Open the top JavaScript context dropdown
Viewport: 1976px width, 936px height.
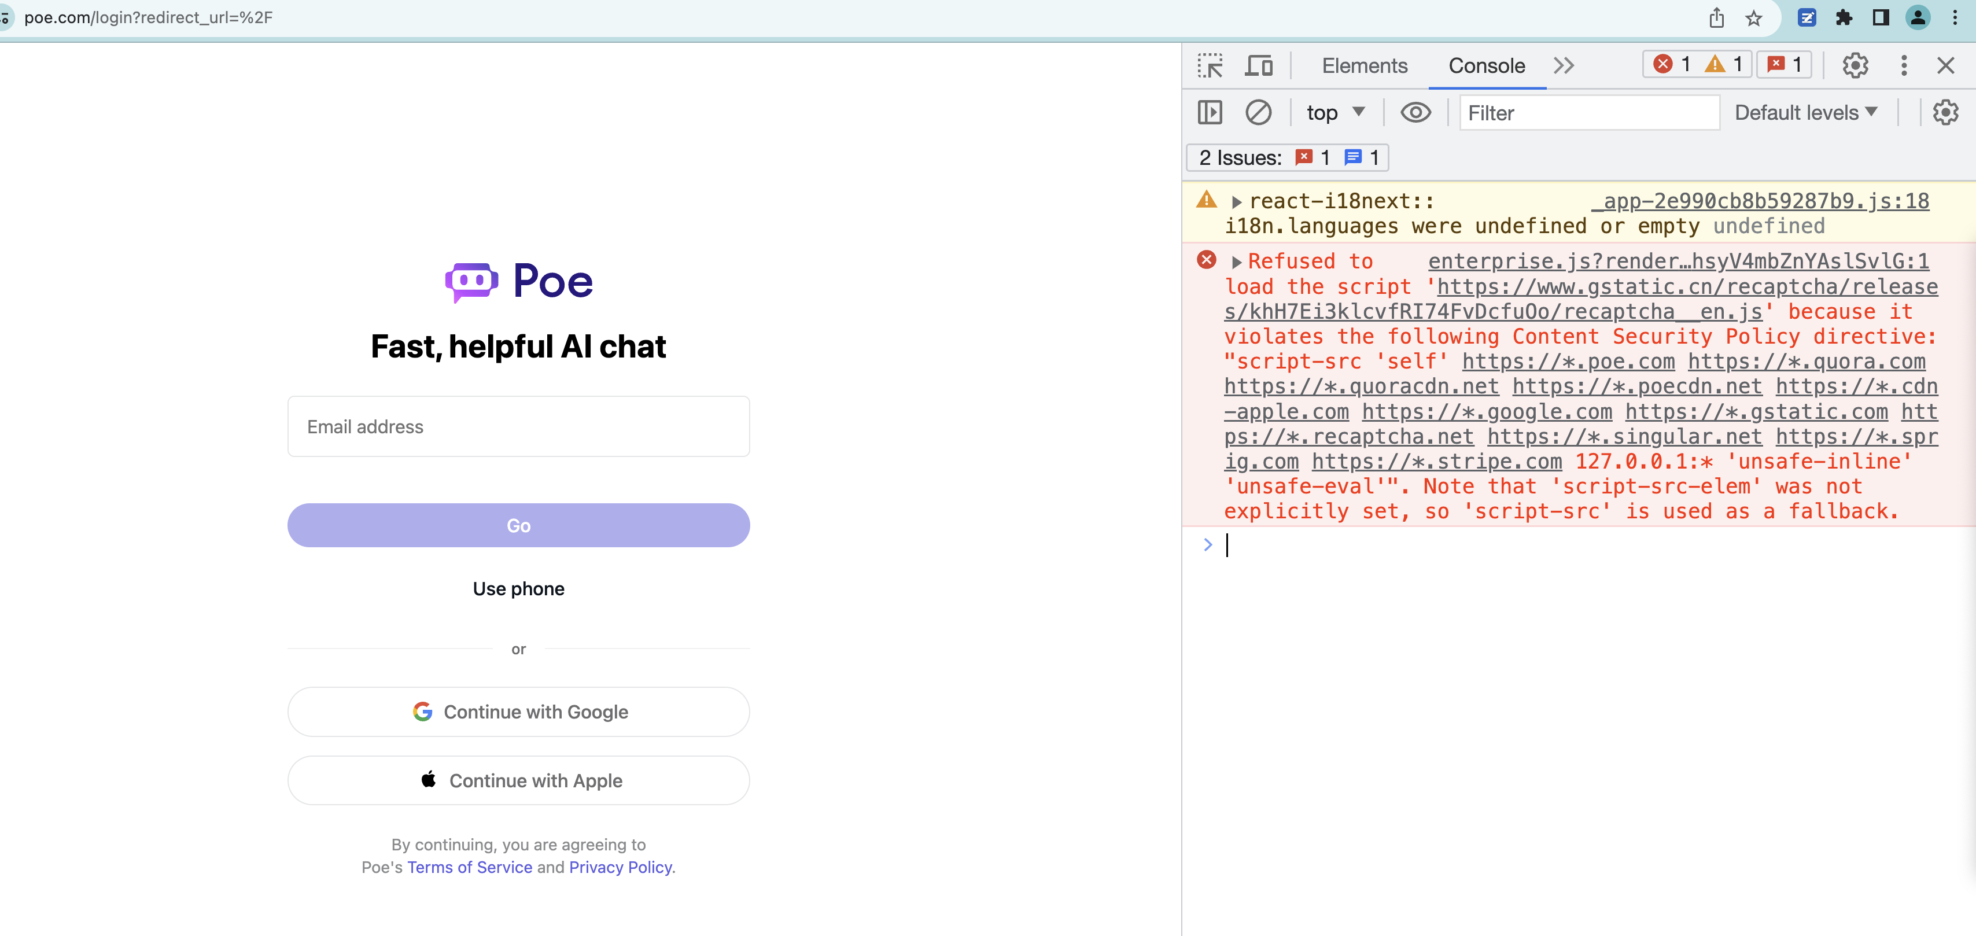coord(1334,113)
